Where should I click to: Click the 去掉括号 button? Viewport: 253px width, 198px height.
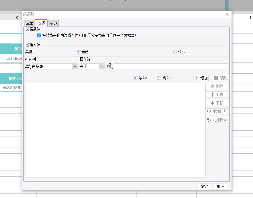coord(217,120)
